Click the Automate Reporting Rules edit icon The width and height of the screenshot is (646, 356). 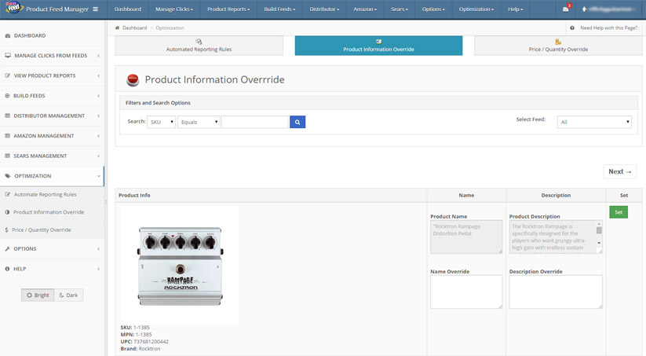(7, 195)
